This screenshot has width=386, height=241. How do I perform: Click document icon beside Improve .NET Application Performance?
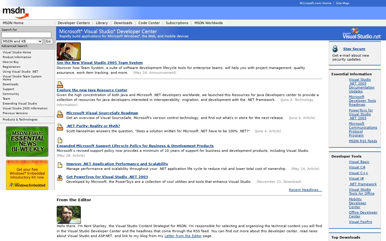(60, 165)
